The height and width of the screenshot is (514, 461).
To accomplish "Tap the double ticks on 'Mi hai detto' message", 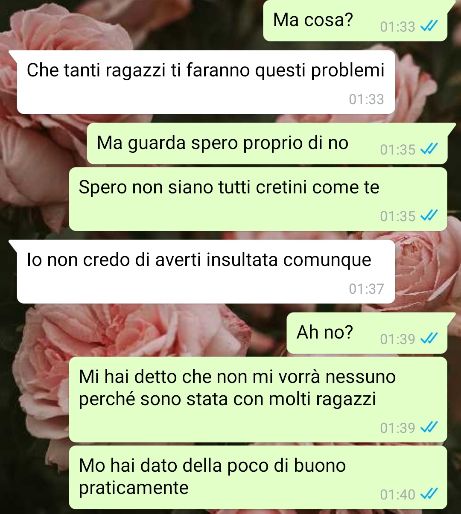I will coord(428,428).
